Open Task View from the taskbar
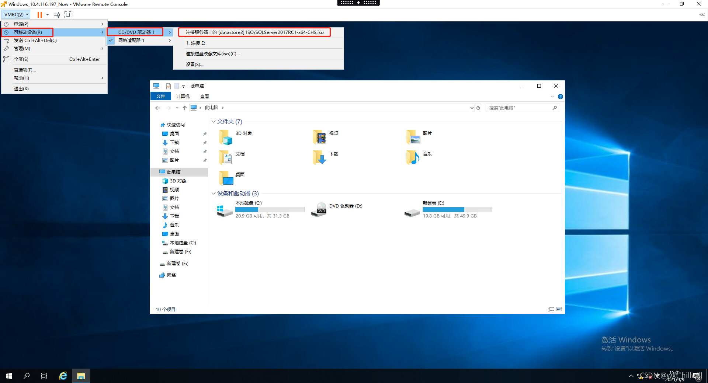This screenshot has height=383, width=708. 44,376
